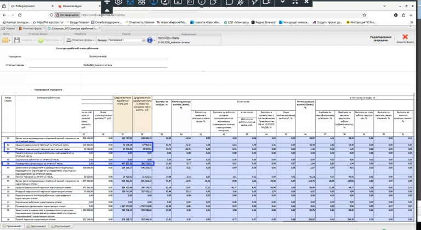Click the Сохранить floppy disk icon
The width and height of the screenshot is (421, 230).
point(17,40)
